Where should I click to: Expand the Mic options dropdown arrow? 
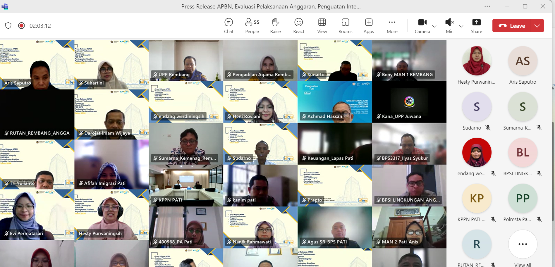(461, 26)
